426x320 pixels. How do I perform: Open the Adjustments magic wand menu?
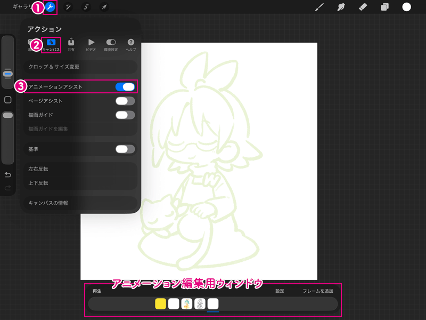click(x=68, y=7)
